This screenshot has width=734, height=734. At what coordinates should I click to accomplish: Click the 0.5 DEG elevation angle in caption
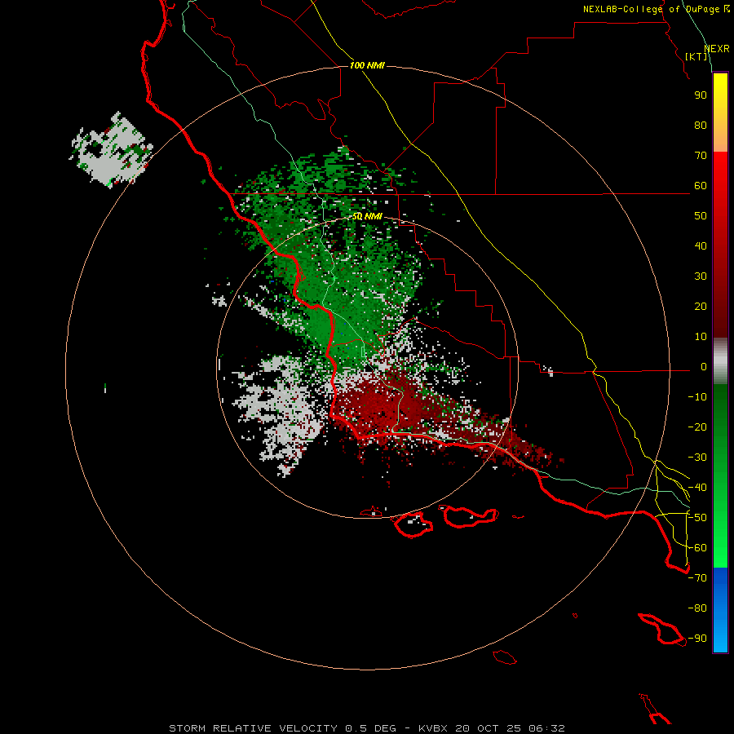371,728
